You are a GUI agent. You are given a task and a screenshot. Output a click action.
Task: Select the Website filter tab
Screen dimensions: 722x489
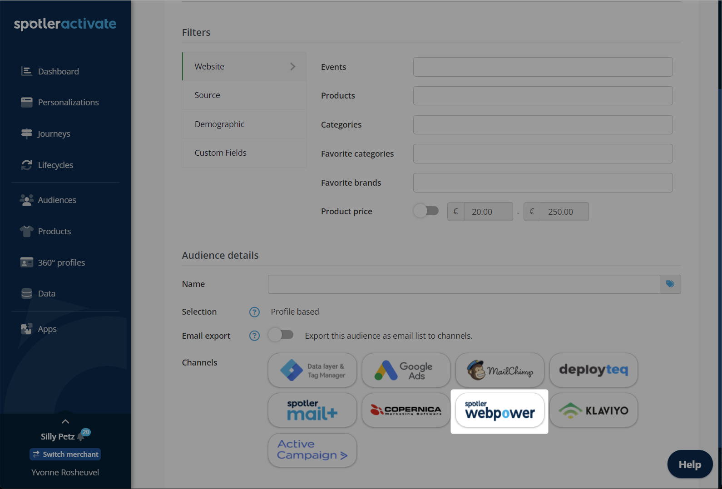pyautogui.click(x=244, y=67)
